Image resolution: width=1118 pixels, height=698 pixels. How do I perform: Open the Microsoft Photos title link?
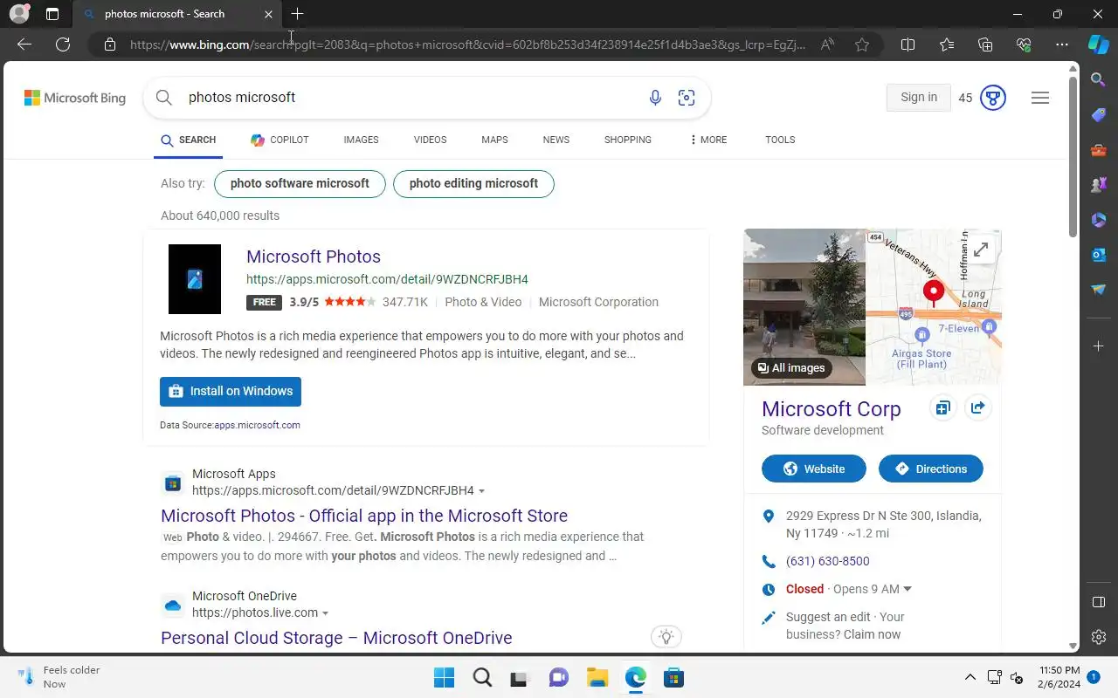pyautogui.click(x=314, y=257)
